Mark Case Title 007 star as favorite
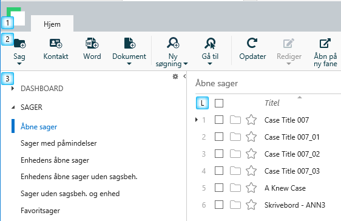Image resolution: width=341 pixels, height=221 pixels. (251, 120)
